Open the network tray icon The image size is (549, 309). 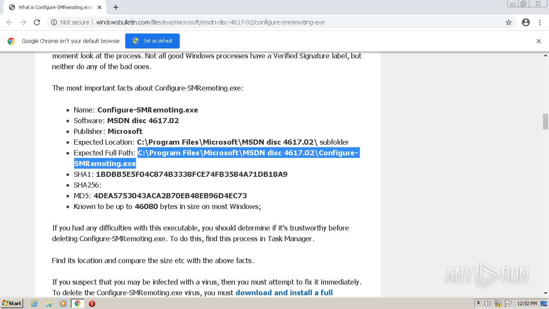pos(498,303)
